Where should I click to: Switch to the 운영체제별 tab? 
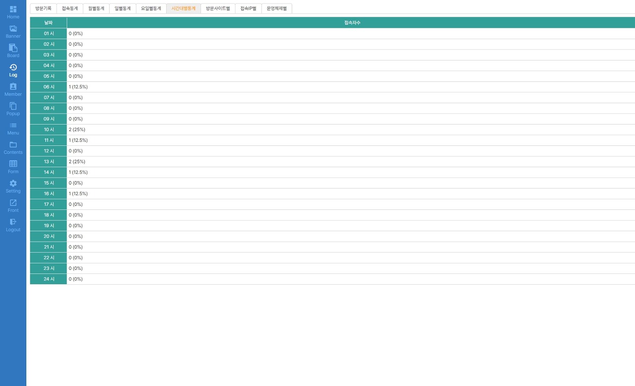point(276,8)
